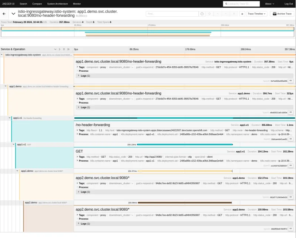The height and width of the screenshot is (238, 296).
Task: Open the About dropdown menu
Action: 269,4
